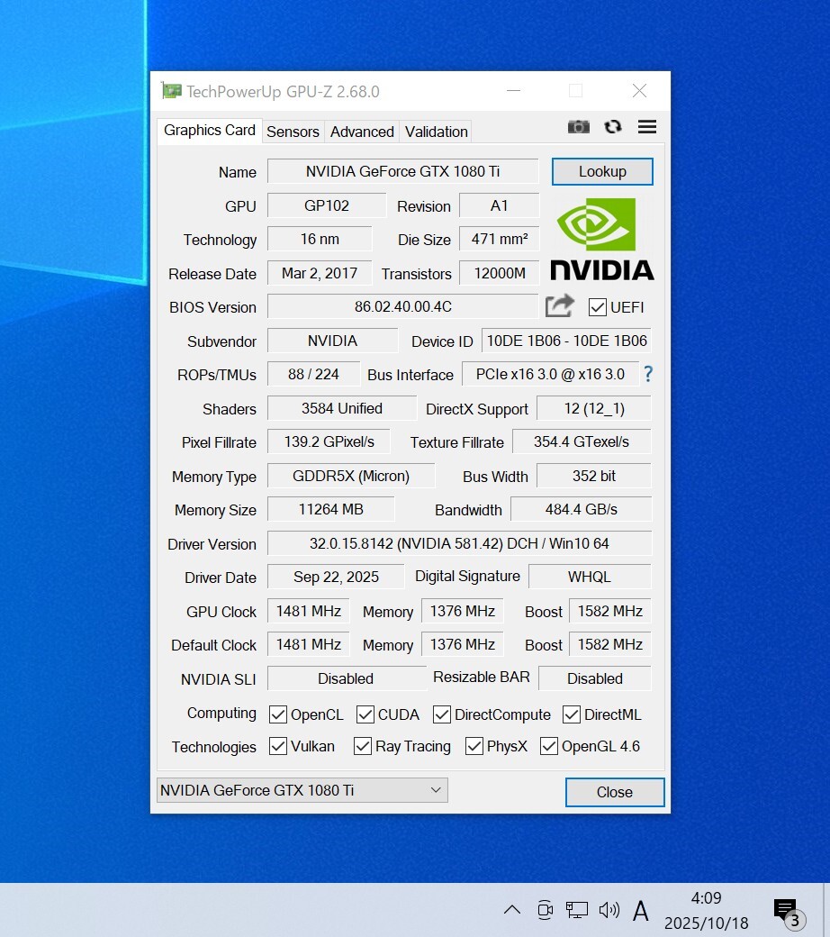This screenshot has width=830, height=937.
Task: Open the taskbar volume icon
Action: pyautogui.click(x=609, y=910)
